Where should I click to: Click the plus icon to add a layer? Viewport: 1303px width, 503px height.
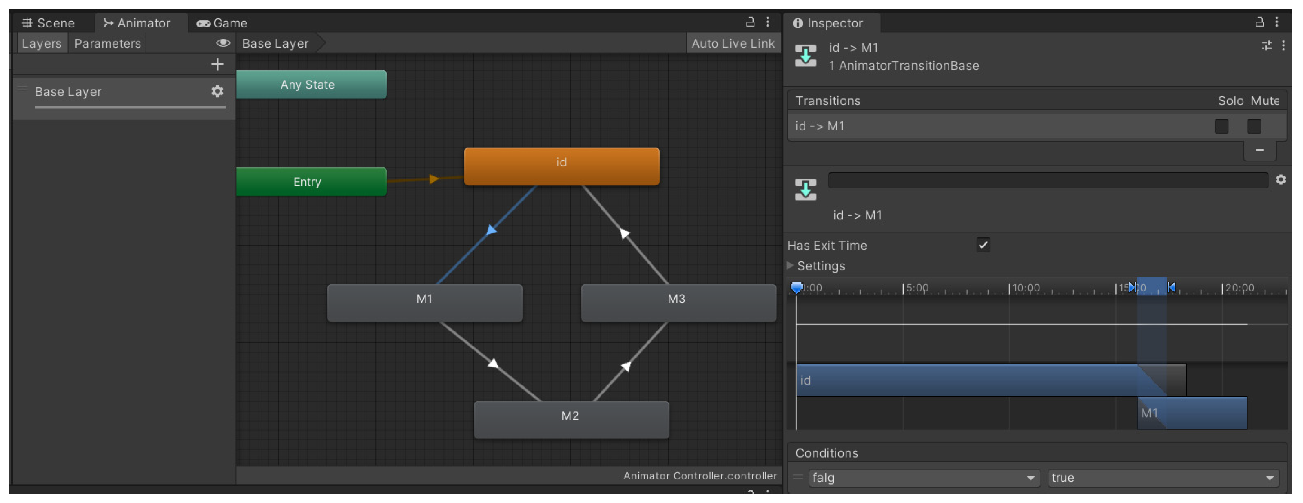point(217,64)
